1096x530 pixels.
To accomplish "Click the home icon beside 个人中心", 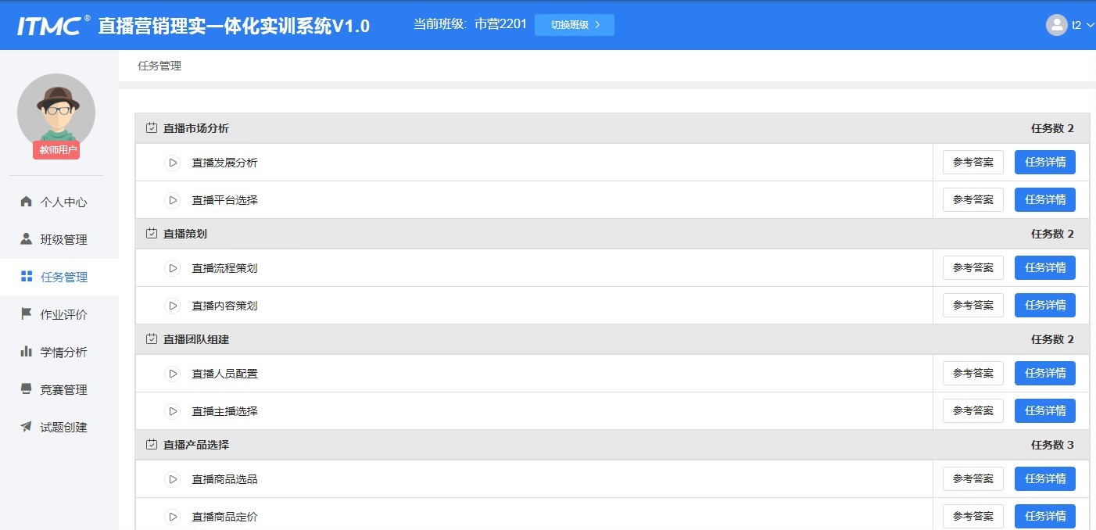I will (x=27, y=202).
